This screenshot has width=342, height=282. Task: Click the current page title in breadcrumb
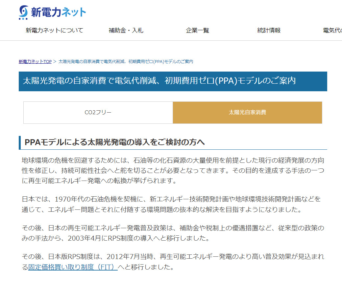click(x=126, y=62)
